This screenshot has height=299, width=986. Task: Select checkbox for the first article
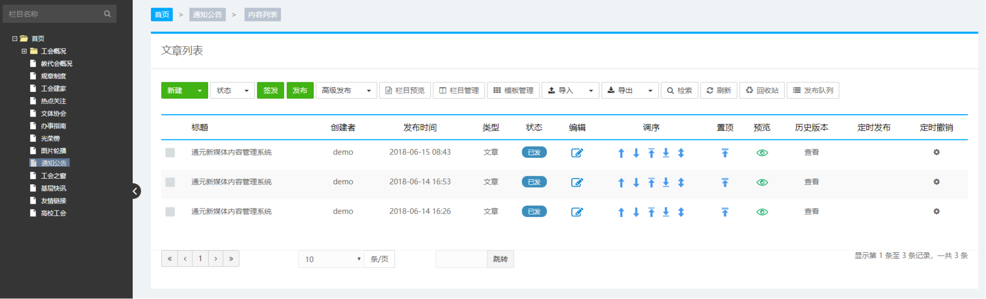pos(170,152)
